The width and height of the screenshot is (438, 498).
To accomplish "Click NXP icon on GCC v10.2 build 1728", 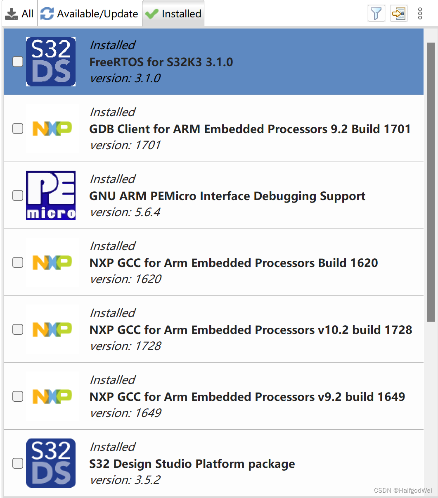I will coord(52,329).
